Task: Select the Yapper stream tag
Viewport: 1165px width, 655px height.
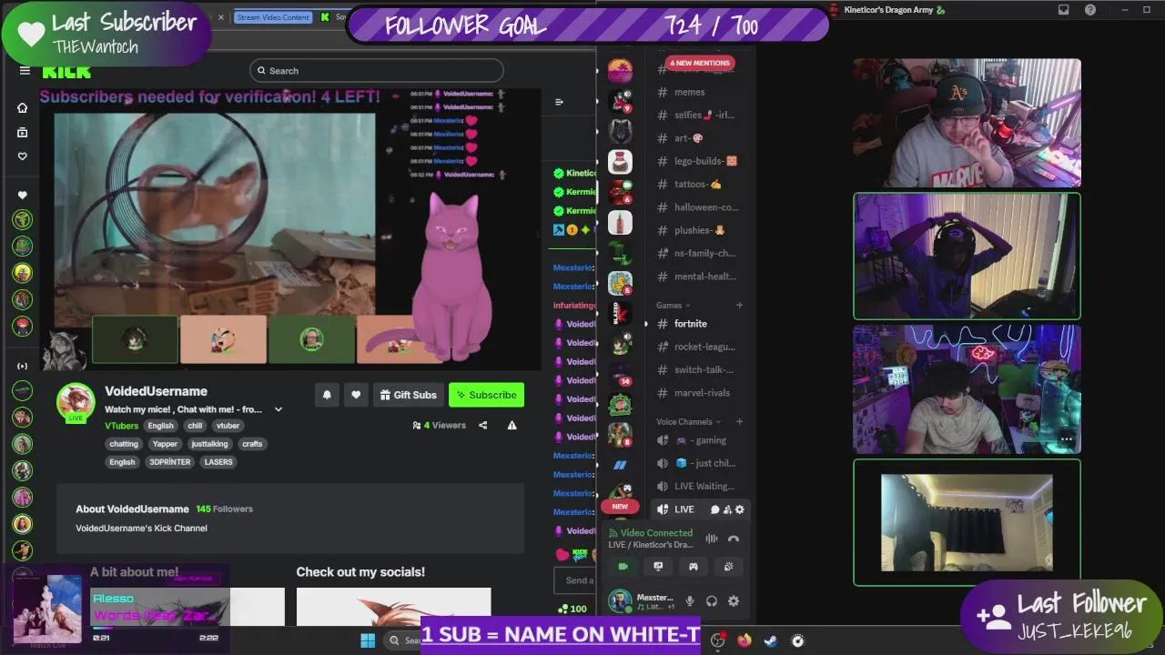Action: [165, 444]
